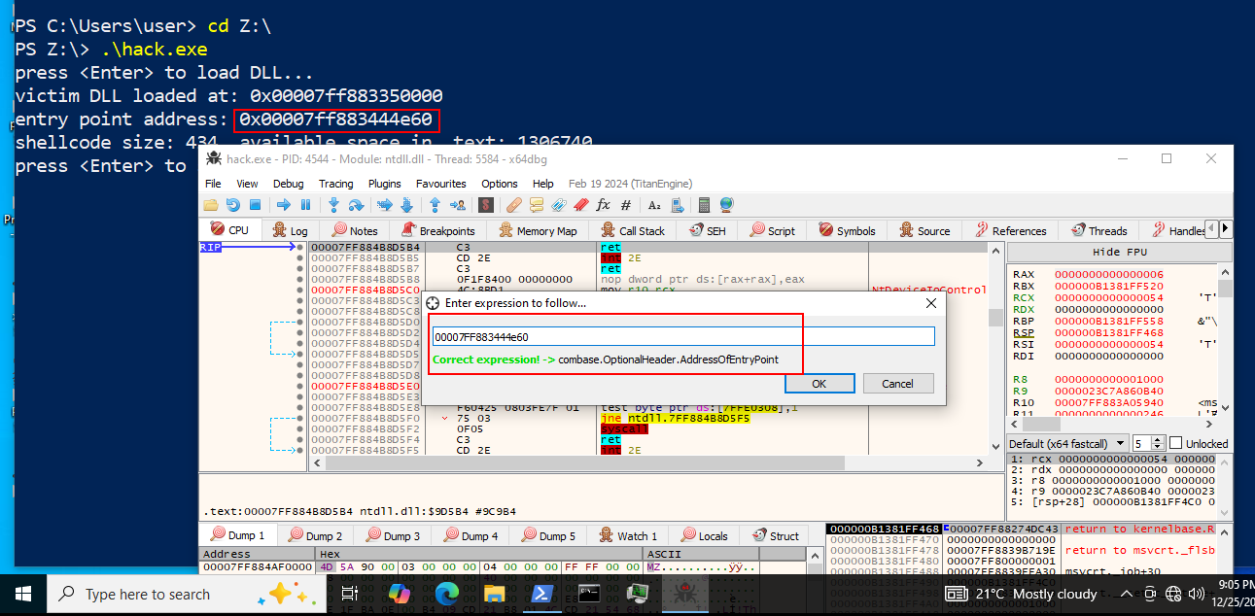1255x616 pixels.
Task: Click the globe Donate icon
Action: pyautogui.click(x=726, y=205)
